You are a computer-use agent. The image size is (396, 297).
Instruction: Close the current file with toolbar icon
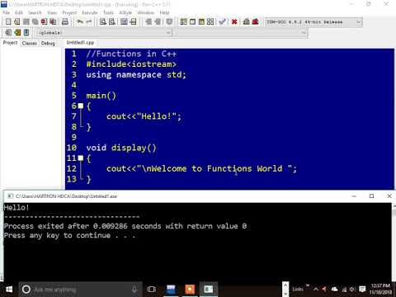44,21
